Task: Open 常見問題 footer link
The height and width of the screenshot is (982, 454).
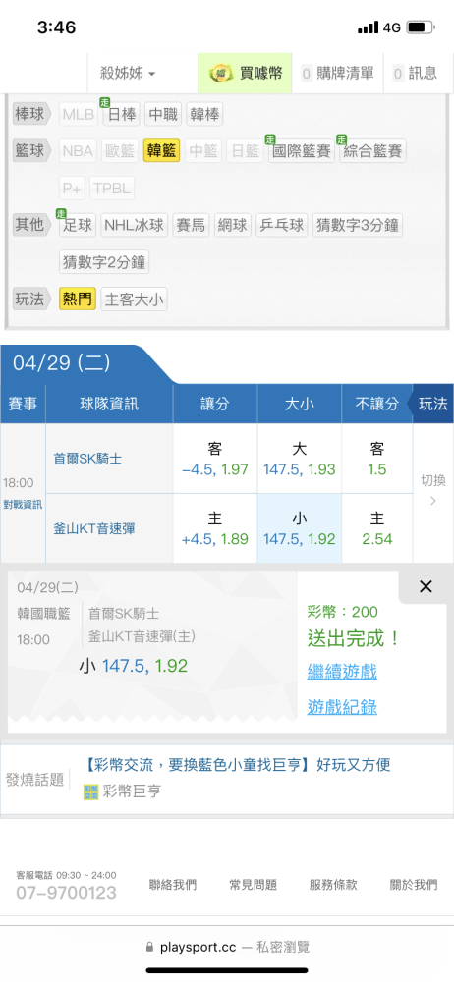Action: click(253, 885)
